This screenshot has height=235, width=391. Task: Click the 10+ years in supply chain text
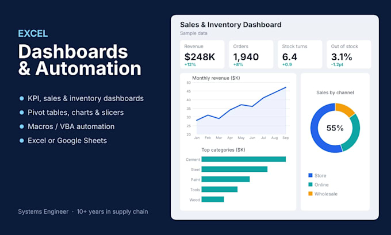click(x=112, y=211)
